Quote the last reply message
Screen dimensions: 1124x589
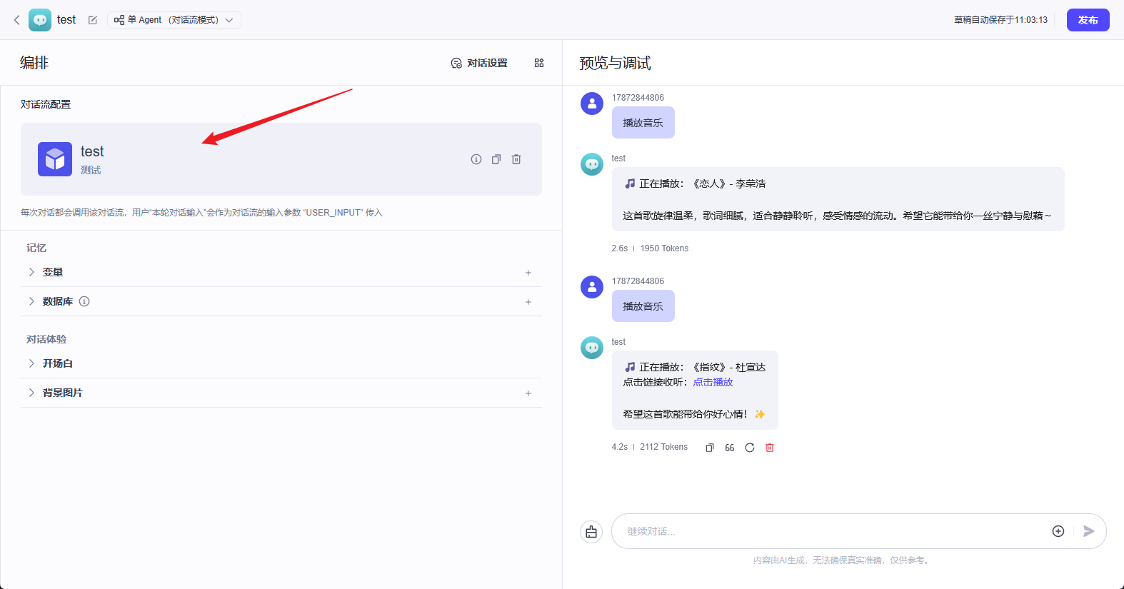[x=730, y=448]
